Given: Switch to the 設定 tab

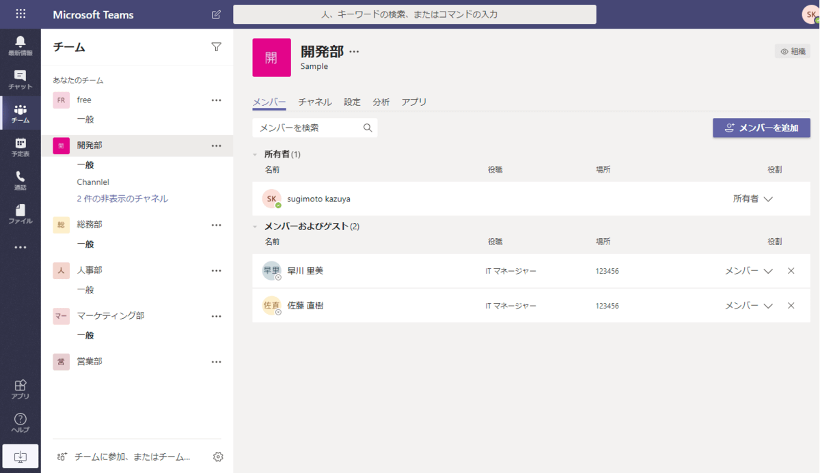Looking at the screenshot, I should (352, 102).
